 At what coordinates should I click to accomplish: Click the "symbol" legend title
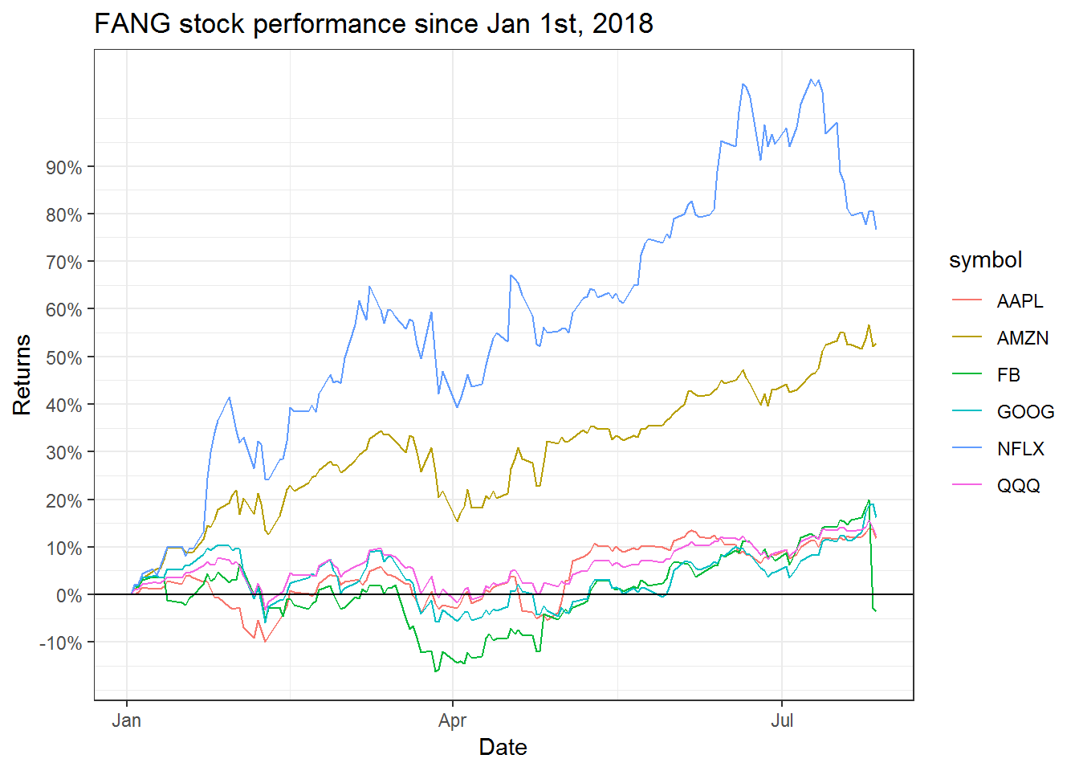point(985,260)
